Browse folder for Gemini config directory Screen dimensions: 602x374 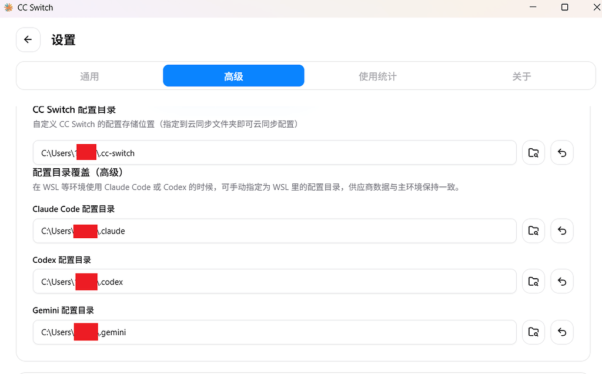click(x=533, y=332)
